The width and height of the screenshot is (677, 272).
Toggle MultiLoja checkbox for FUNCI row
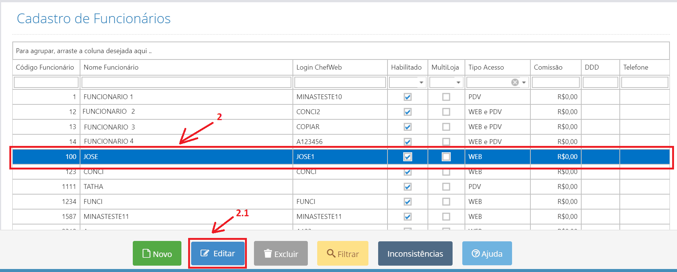coord(446,202)
